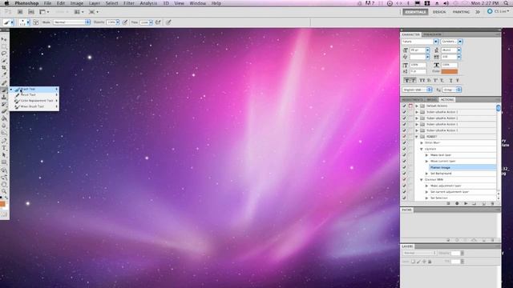Toggle the Brush panel from options bar
513x288 pixels.
coord(35,22)
